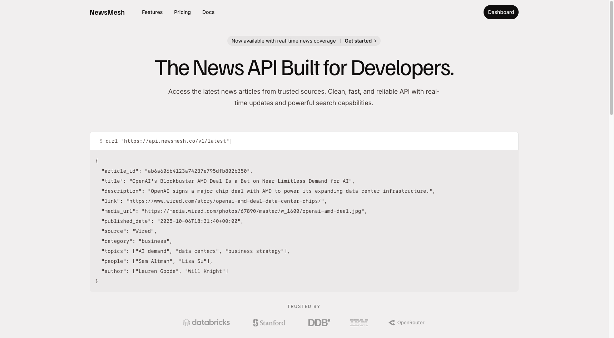Click the Get started link
Screen dimensions: 614x338
click(358, 41)
